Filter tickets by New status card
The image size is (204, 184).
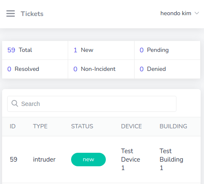(x=101, y=50)
